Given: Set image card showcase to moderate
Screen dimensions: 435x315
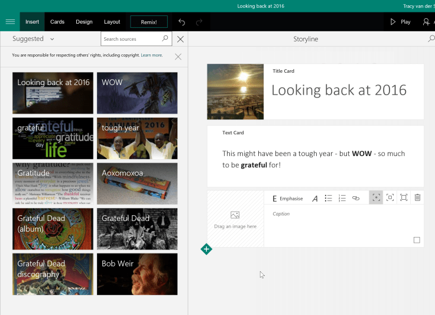Looking at the screenshot, I should pos(390,198).
